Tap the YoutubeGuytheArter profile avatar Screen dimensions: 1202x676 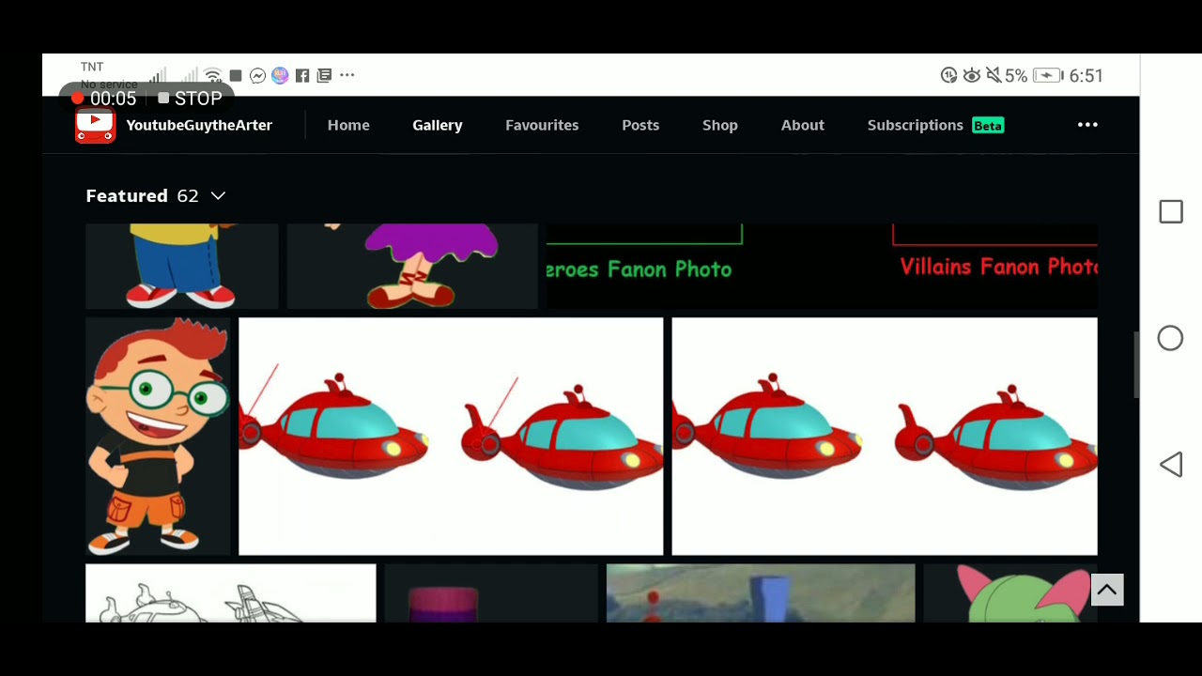[95, 125]
